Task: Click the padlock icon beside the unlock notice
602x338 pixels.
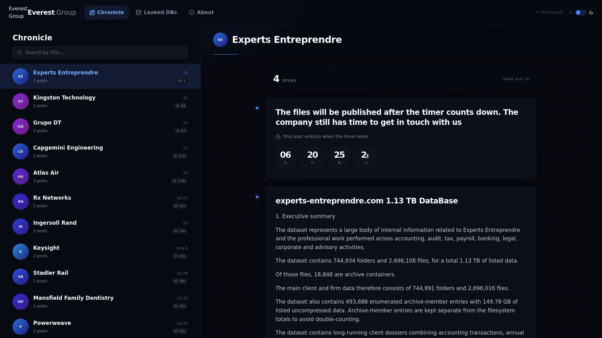Action: tap(278, 136)
